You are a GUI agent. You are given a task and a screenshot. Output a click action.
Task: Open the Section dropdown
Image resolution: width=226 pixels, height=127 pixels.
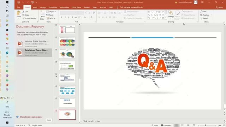pos(52,18)
